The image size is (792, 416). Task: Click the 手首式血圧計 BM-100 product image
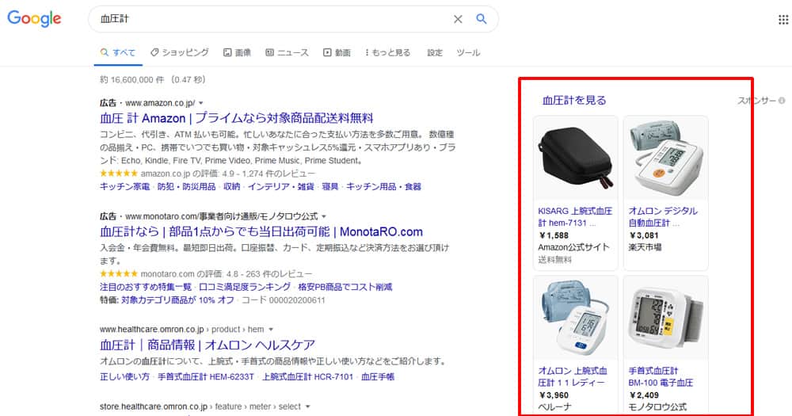666,319
